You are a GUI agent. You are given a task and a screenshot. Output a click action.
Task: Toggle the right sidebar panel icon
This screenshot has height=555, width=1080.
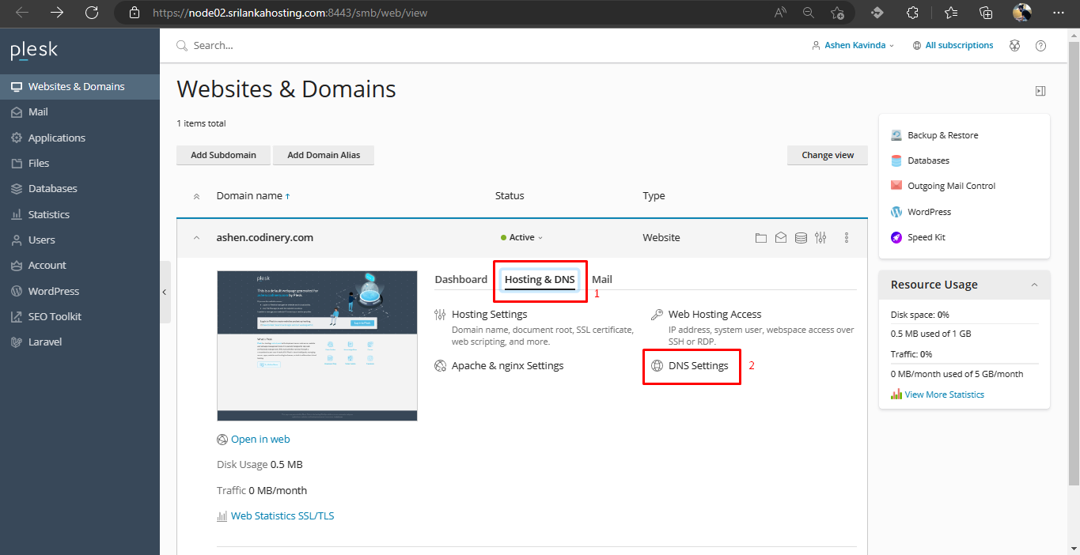click(x=1040, y=91)
